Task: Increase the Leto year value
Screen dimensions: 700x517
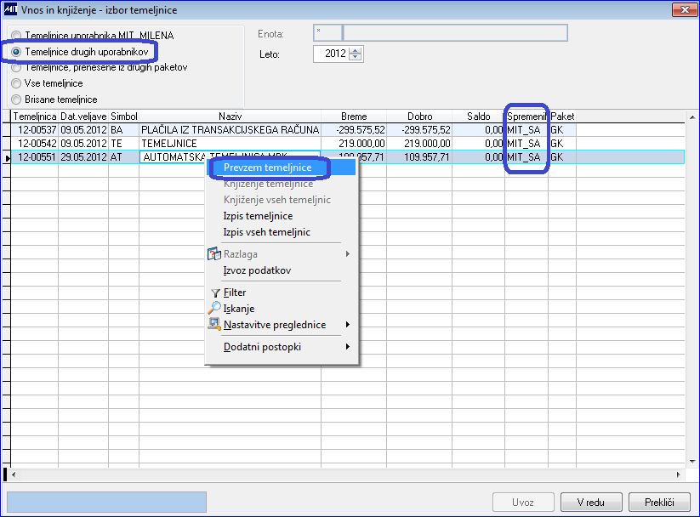Action: [356, 50]
